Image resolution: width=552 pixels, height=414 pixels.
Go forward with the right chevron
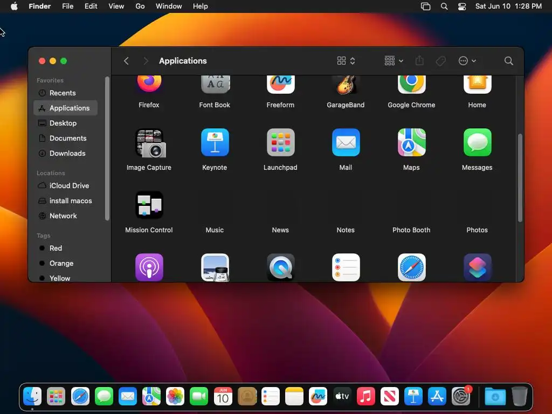tap(146, 61)
